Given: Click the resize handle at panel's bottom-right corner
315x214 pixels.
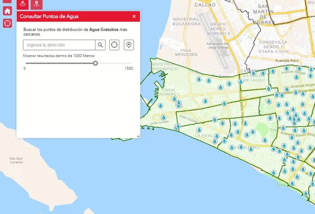Looking at the screenshot, I should pos(138,136).
